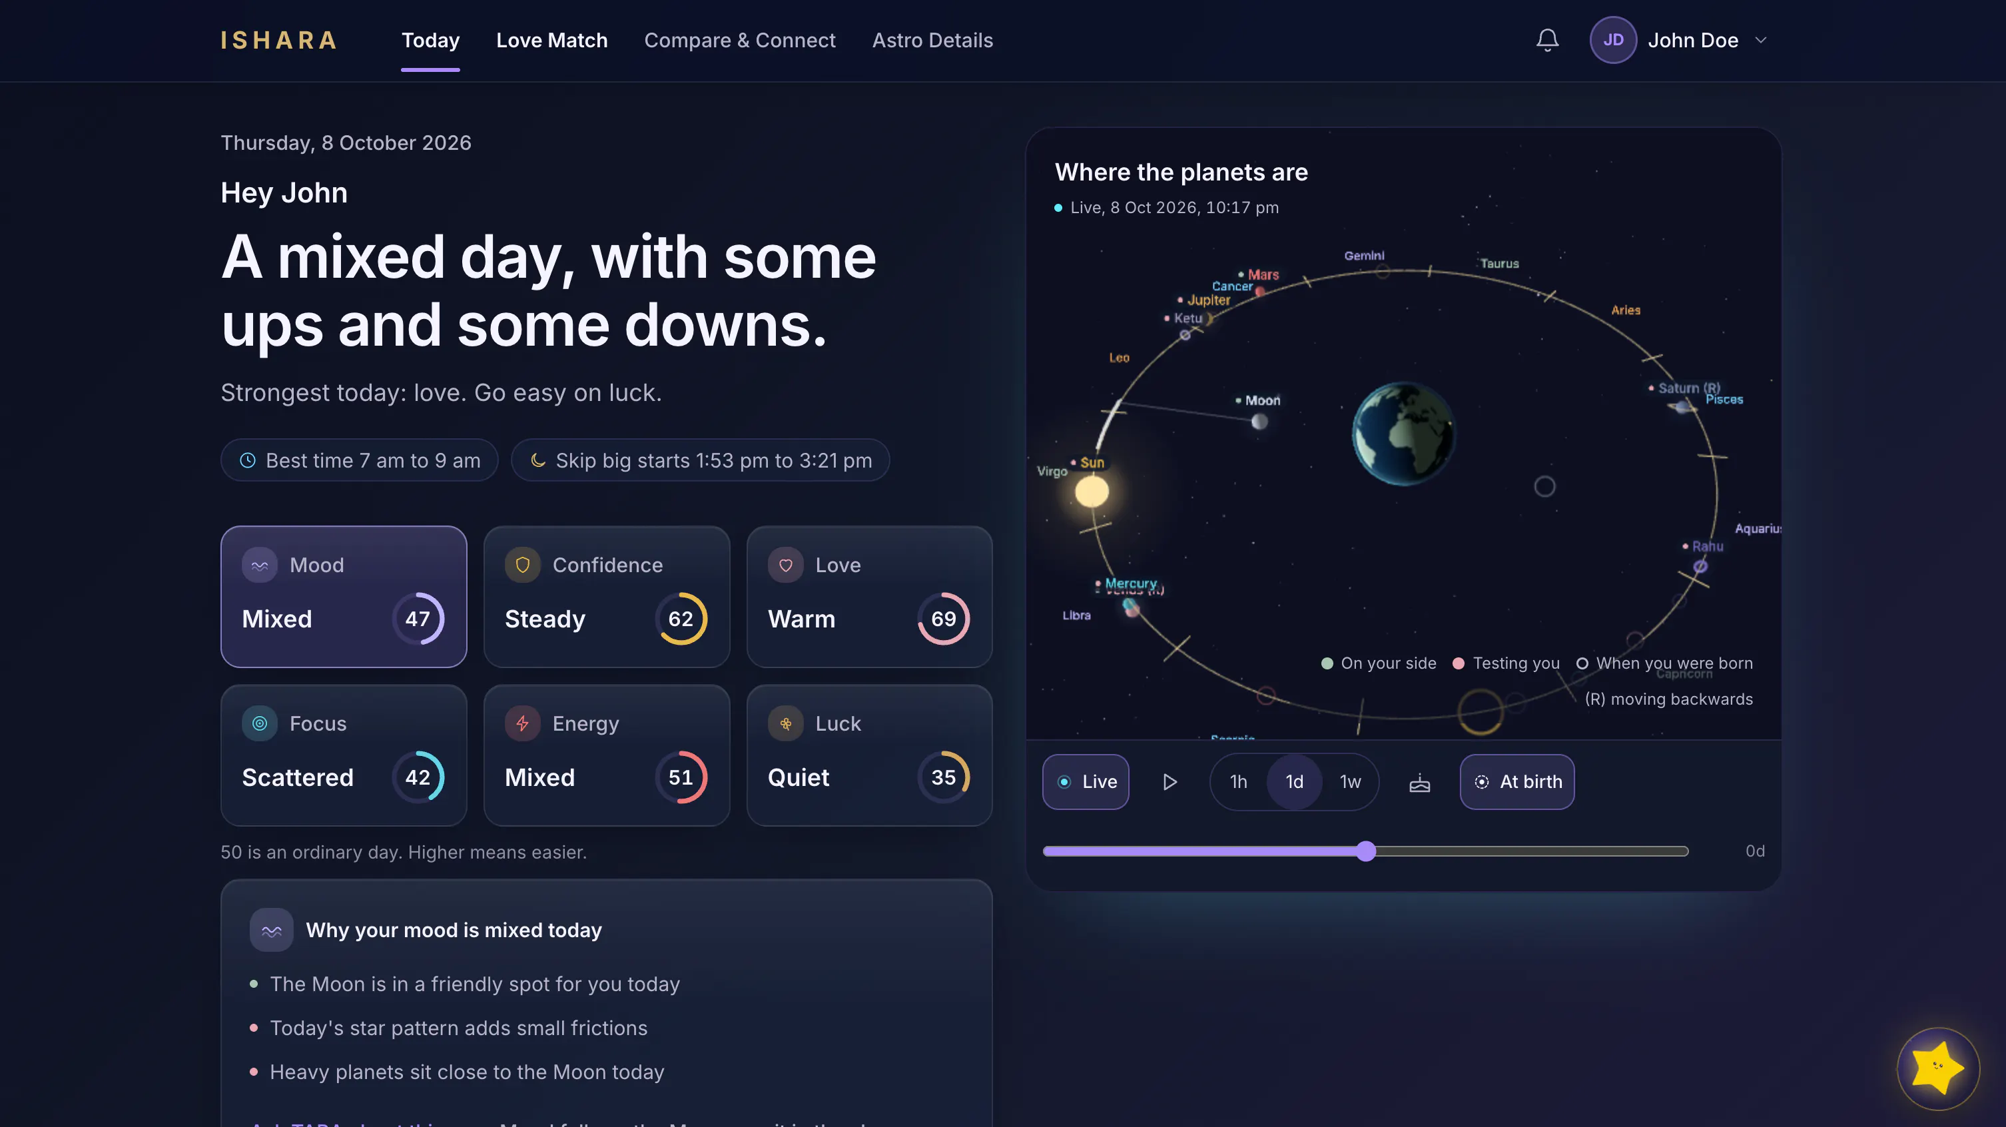The width and height of the screenshot is (2006, 1127).
Task: Play the planet animation
Action: 1170,781
